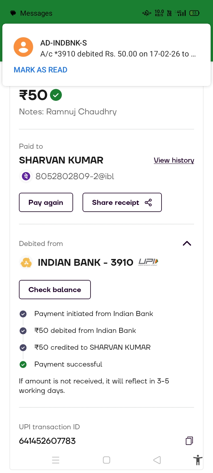Click the green payment success checkmark badge
This screenshot has height=473, width=213.
56,95
